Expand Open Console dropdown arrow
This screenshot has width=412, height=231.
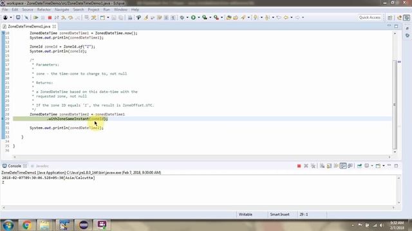point(384,166)
